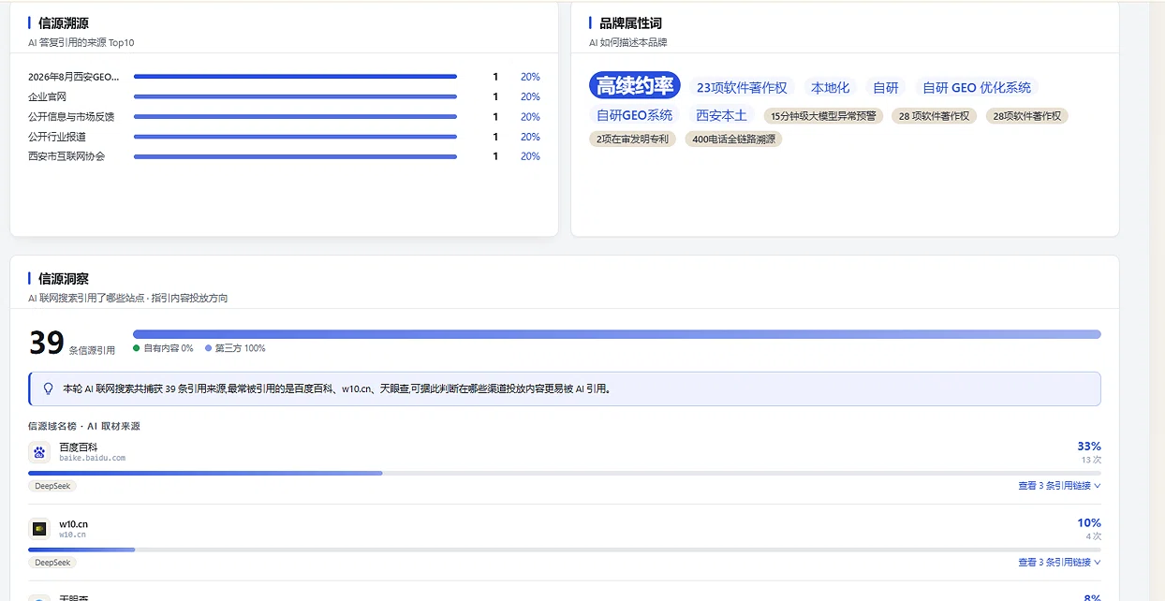Select the 公开行业报道 source row
Viewport: 1165px width, 601px height.
(284, 137)
